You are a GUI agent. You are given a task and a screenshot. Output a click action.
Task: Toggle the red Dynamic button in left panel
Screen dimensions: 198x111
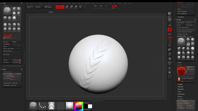point(7,35)
